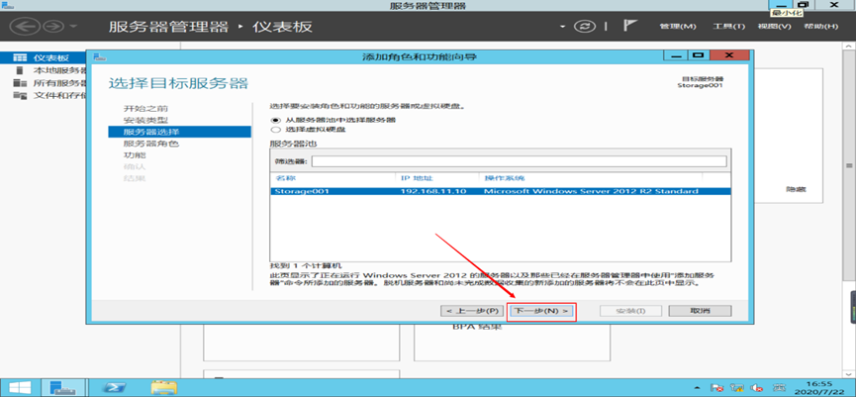Open the notifications flag icon
The height and width of the screenshot is (397, 856).
tap(629, 26)
